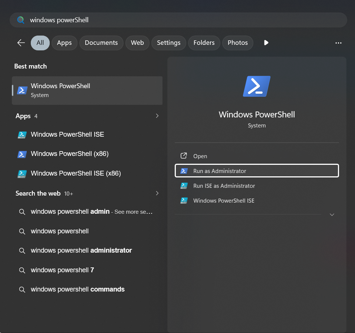
Task: Click the Windows PowerShell title in preview pane
Action: tap(257, 114)
